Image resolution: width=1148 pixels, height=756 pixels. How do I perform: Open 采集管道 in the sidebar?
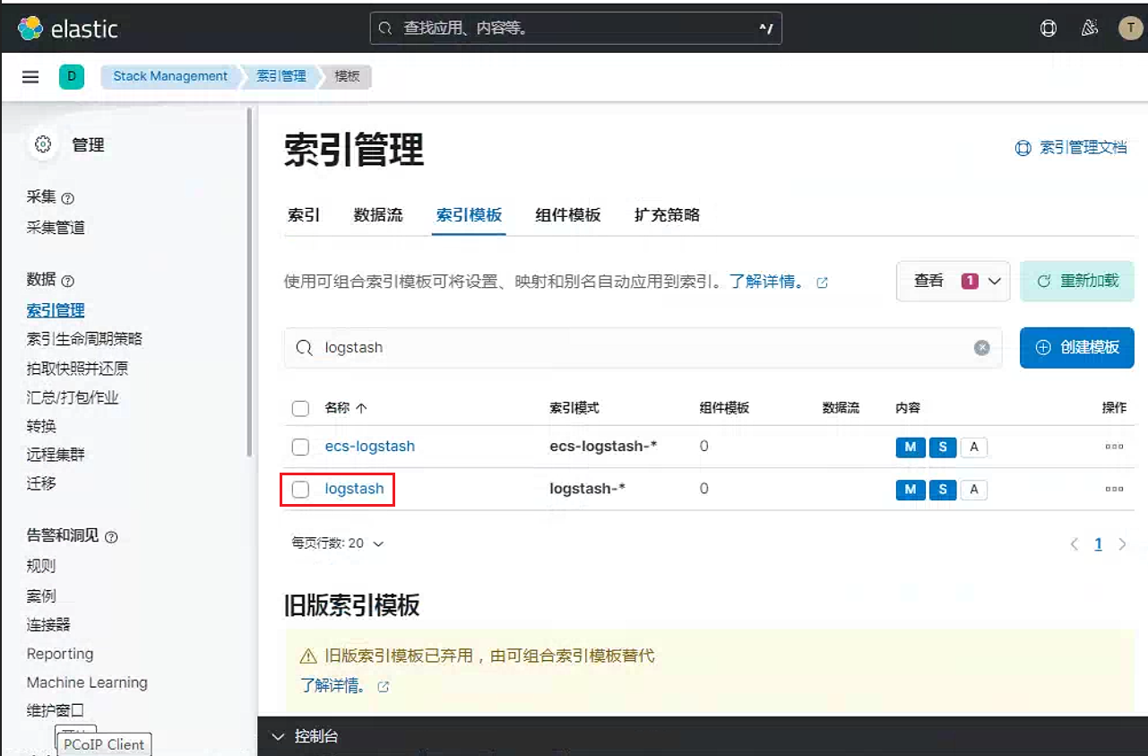[x=56, y=228]
